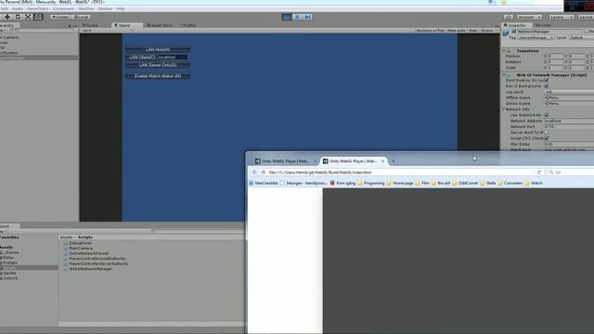
Task: Toggle the NetworkManager active checkbox
Action: (x=514, y=32)
